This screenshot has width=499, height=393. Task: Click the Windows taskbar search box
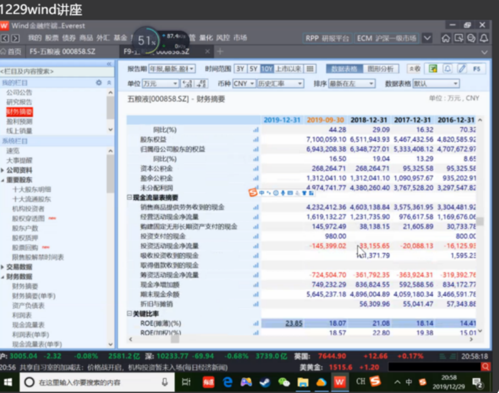pos(97,382)
